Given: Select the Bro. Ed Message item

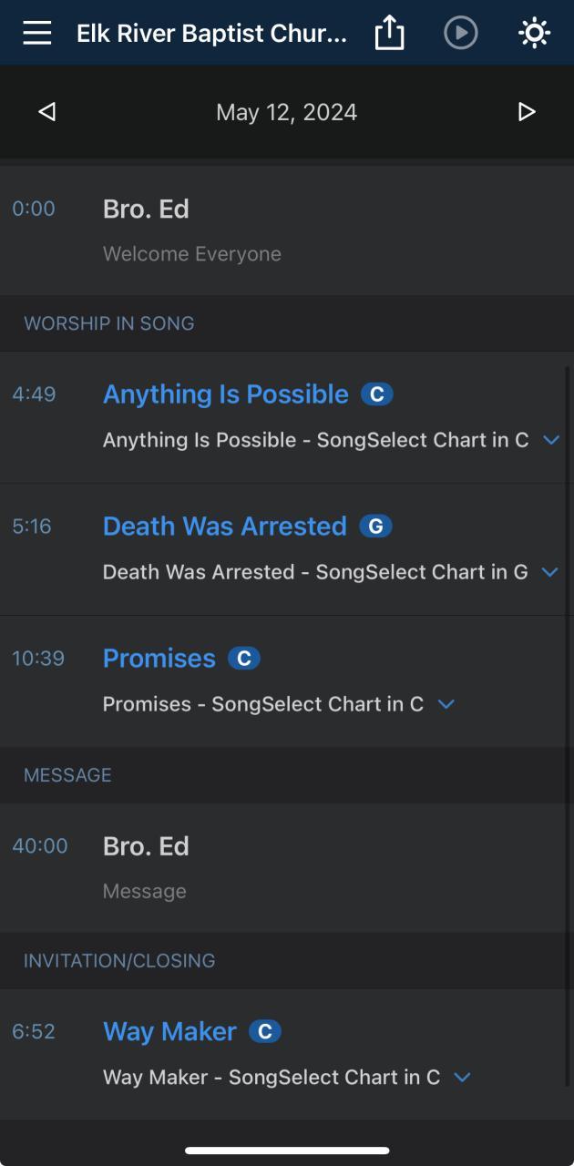Looking at the screenshot, I should click(x=146, y=846).
